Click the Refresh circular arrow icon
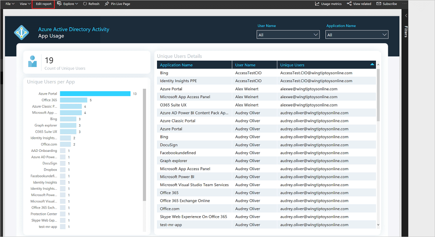The height and width of the screenshot is (237, 435). pos(85,4)
